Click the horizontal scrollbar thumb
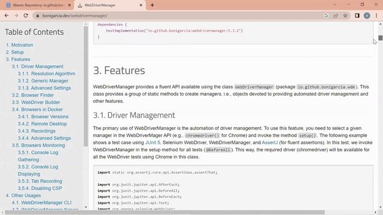 (x=165, y=213)
